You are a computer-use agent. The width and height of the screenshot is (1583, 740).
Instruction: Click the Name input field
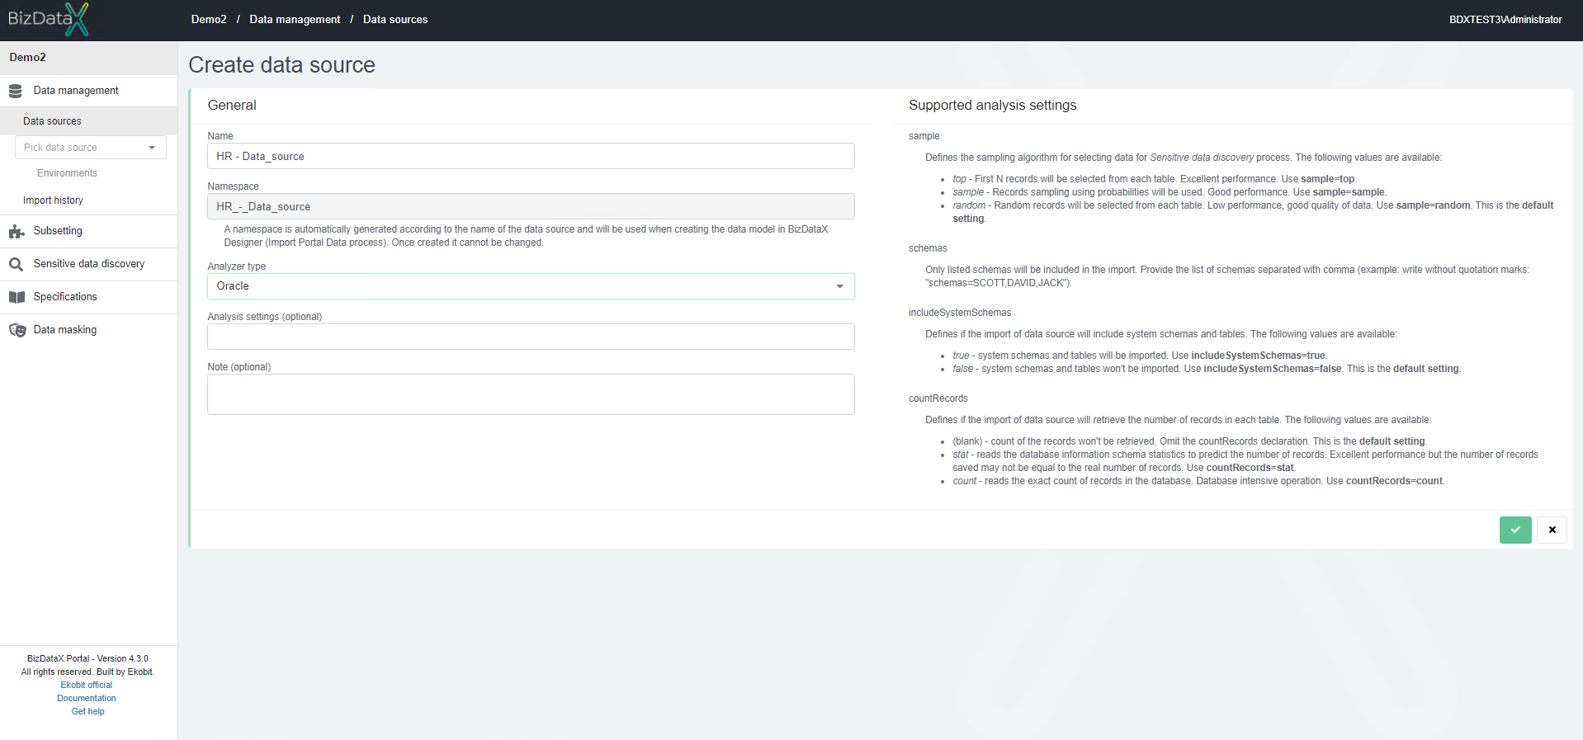(531, 156)
